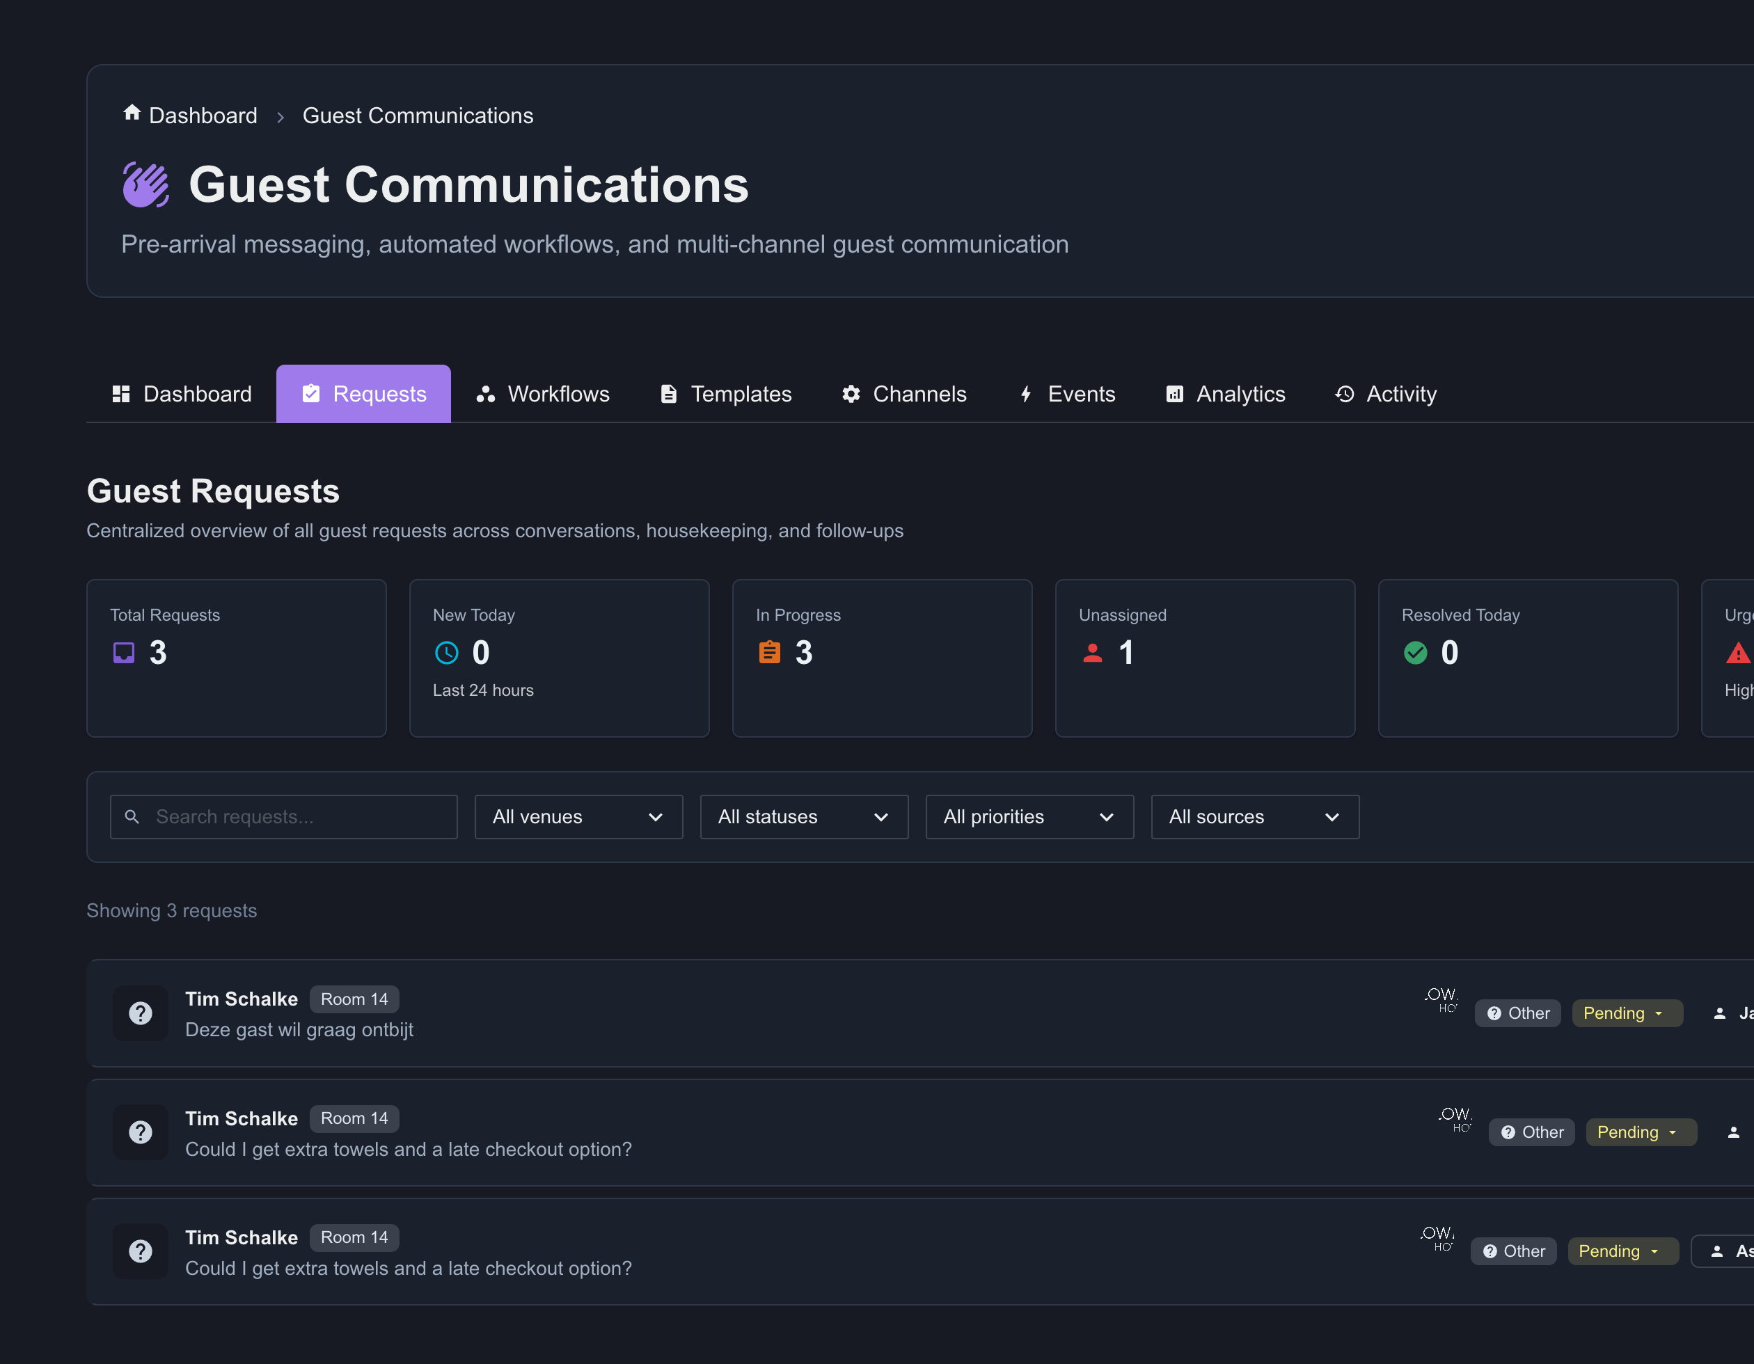Click the Unassigned person icon
The image size is (1754, 1364).
tap(1092, 653)
